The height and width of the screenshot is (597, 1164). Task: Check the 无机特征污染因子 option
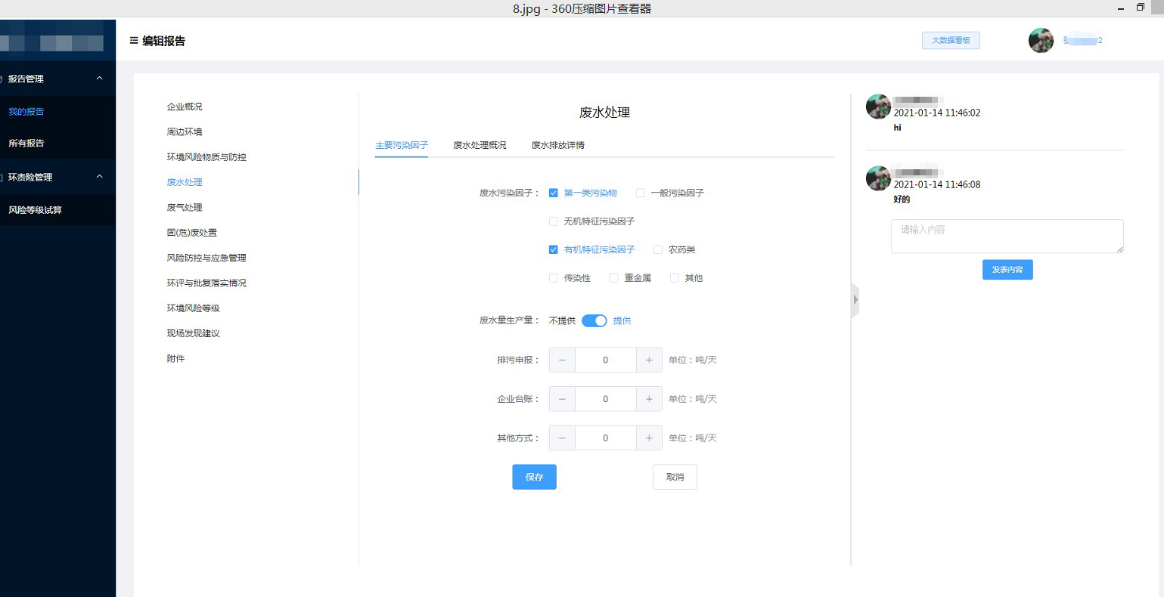554,221
